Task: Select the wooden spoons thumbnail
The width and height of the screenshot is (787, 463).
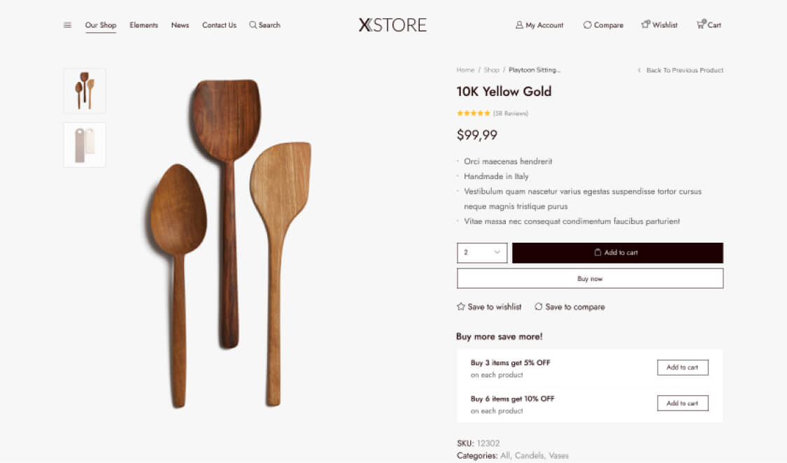Action: click(x=85, y=91)
